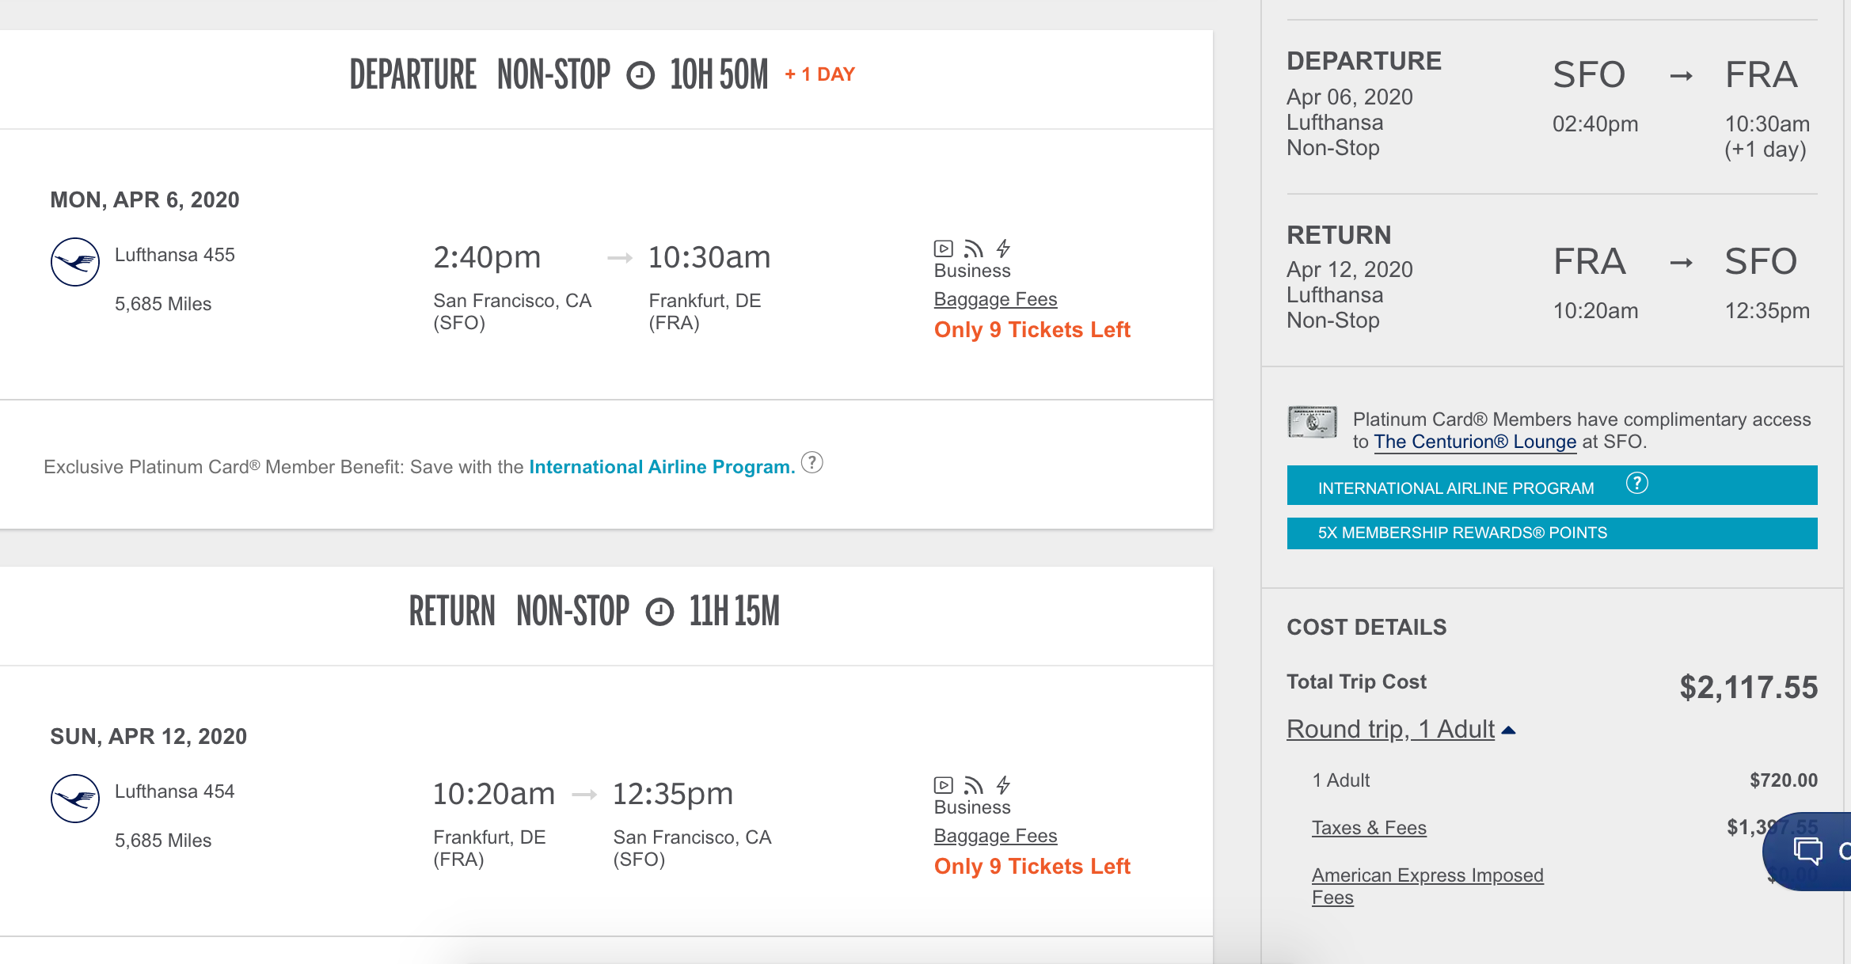Click the Lufthansa logo for flight 455
Image resolution: width=1851 pixels, height=964 pixels.
pos(75,262)
